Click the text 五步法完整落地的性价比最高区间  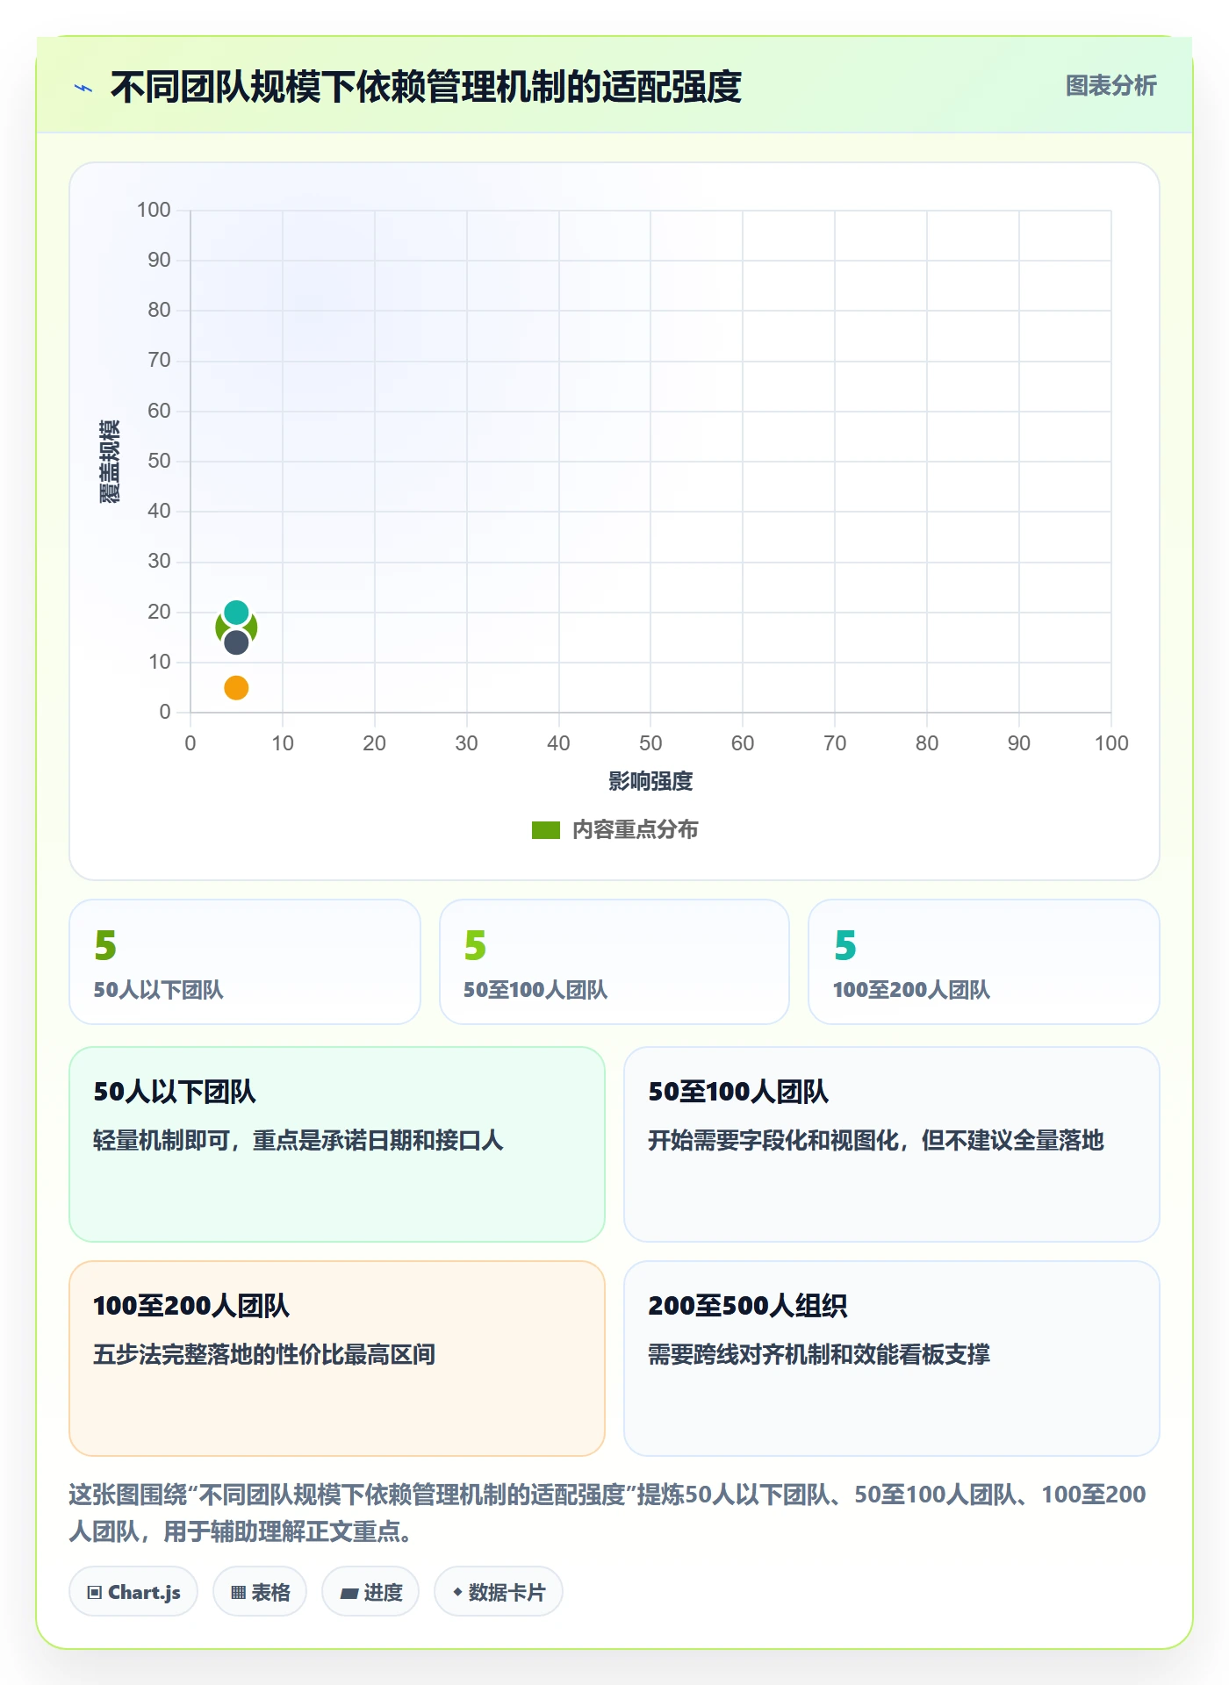[264, 1354]
